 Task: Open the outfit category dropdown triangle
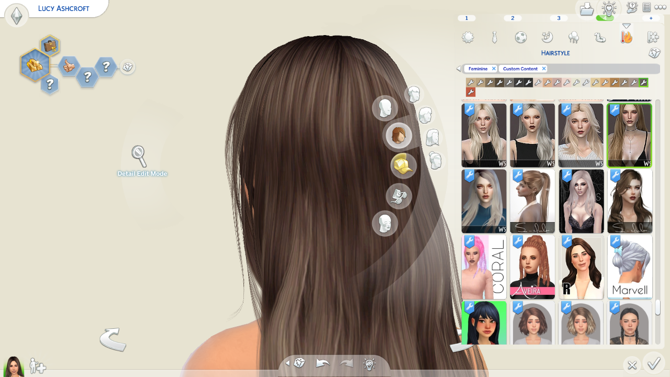tap(626, 26)
